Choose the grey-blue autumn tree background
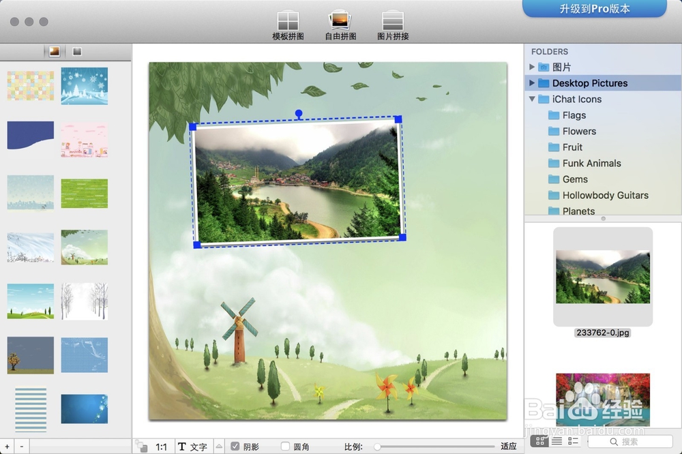Screen dimensions: 682x454 (x=31, y=355)
